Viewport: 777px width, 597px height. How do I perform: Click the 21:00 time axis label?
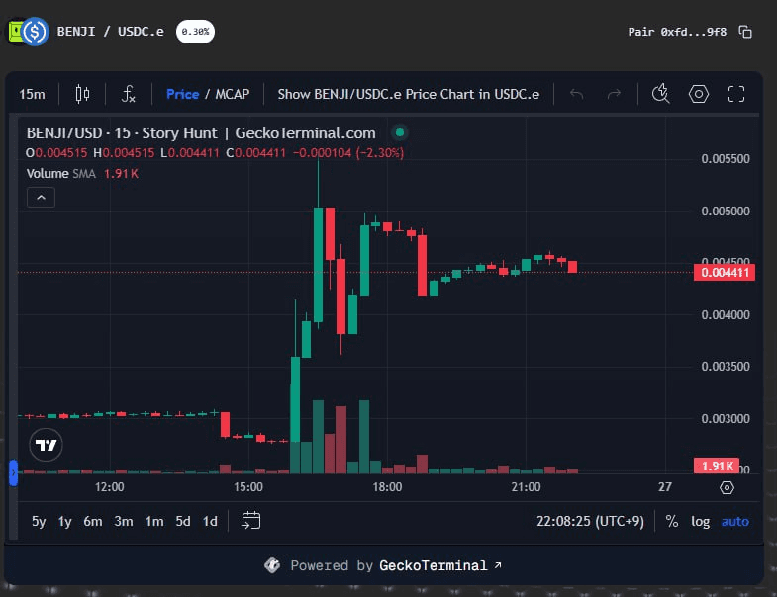(x=526, y=487)
